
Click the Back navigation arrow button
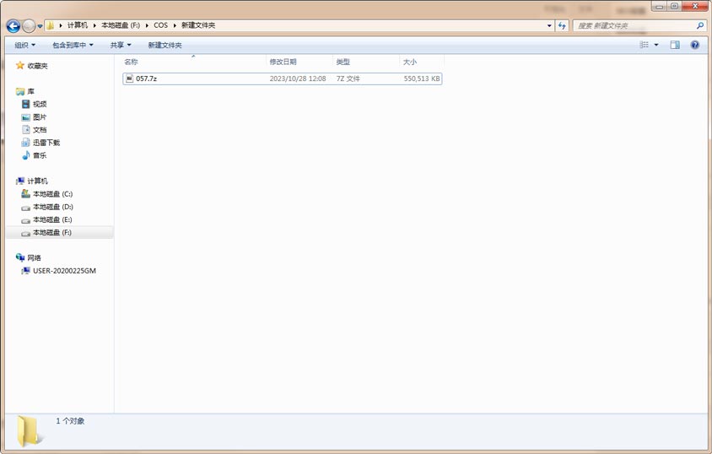click(13, 26)
